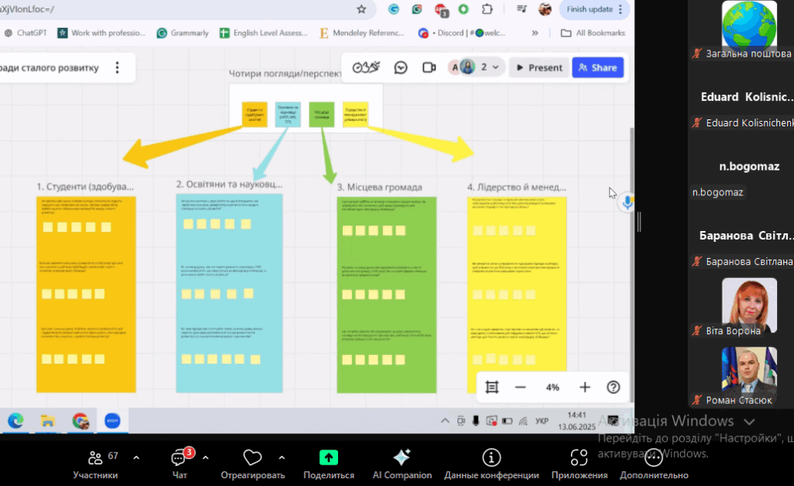
Task: Click the board title сталого розвитку
Action: coord(50,68)
